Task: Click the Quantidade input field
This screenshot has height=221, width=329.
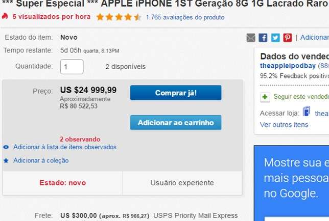Action: [72, 67]
